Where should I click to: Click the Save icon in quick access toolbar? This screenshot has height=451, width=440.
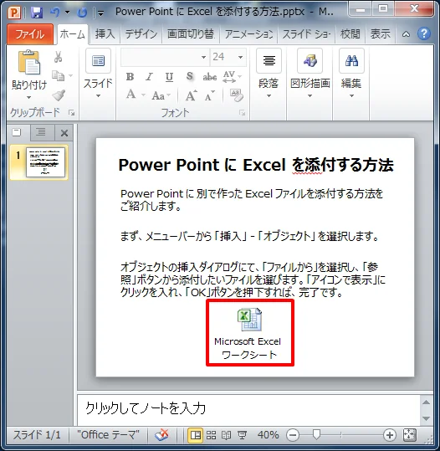click(37, 13)
